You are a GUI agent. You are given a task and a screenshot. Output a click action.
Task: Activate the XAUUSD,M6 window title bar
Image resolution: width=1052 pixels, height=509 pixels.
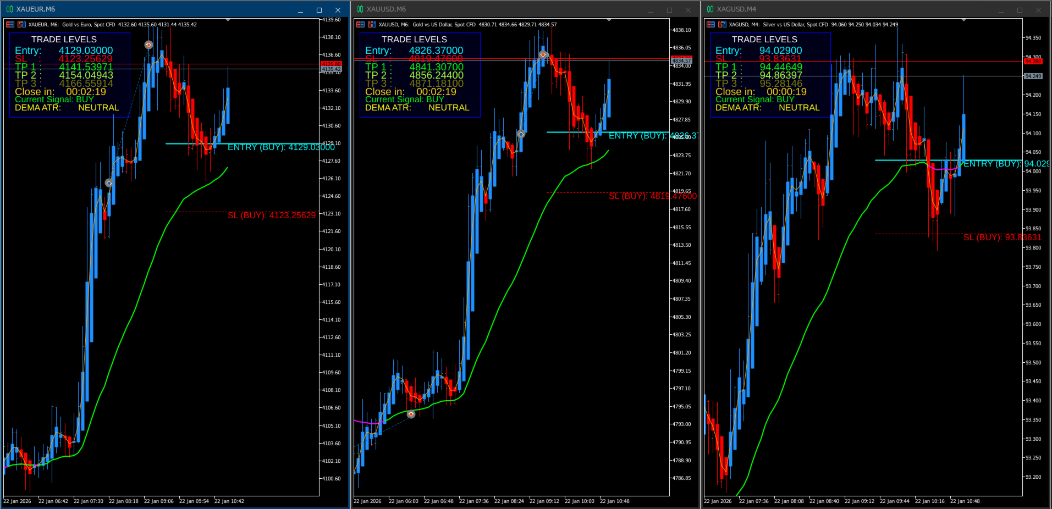point(495,9)
